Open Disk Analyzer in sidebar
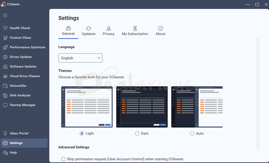This screenshot has width=269, height=163. [20, 95]
